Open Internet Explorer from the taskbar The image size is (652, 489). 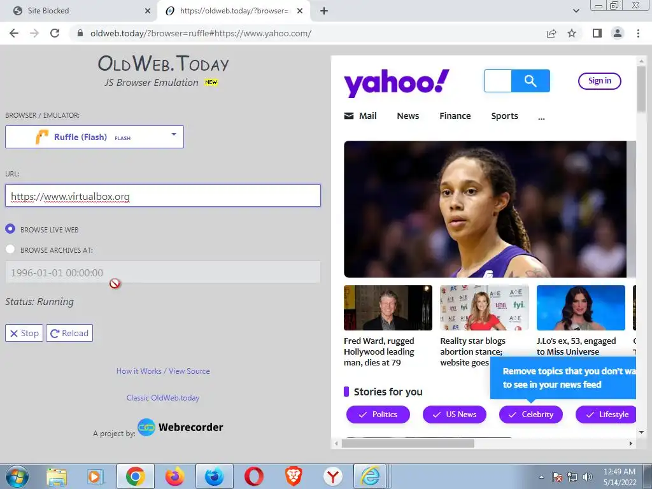(x=370, y=476)
